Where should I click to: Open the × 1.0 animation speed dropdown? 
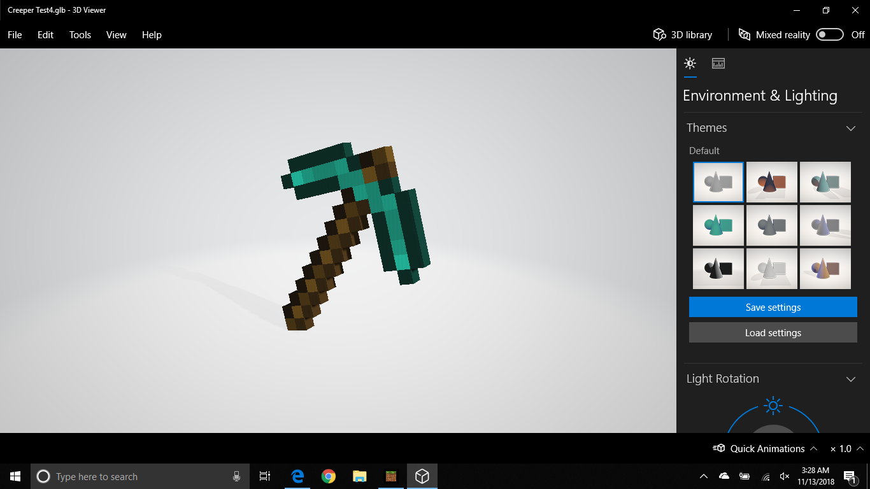tap(846, 448)
